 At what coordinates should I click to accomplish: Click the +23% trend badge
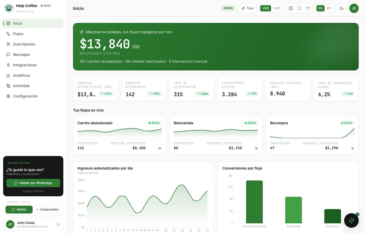tap(106, 94)
